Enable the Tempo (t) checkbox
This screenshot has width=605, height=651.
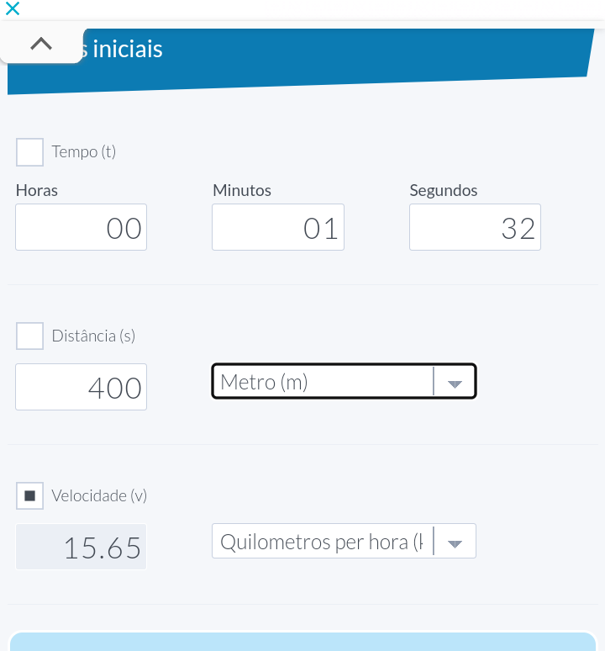pos(30,152)
